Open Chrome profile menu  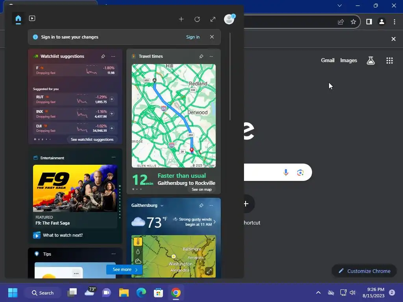click(x=382, y=22)
